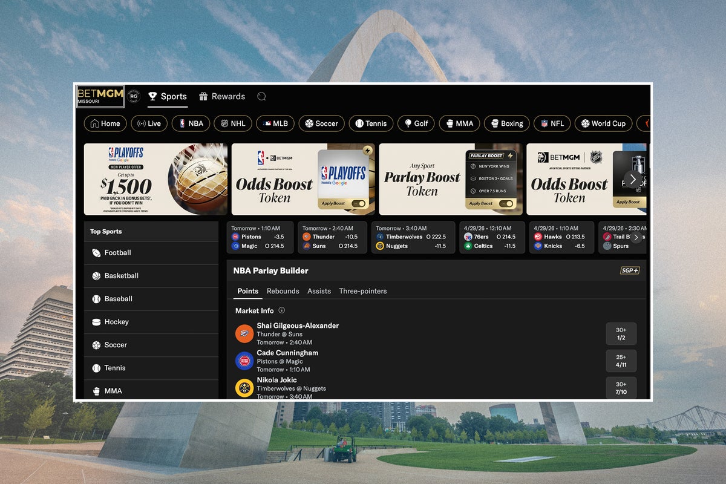Open the Timberwolves vs Nuggets game card
726x484 pixels.
click(x=413, y=237)
